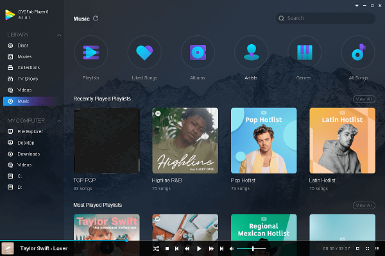The width and height of the screenshot is (385, 256).
Task: Toggle fullscreen mode icon
Action: click(367, 249)
